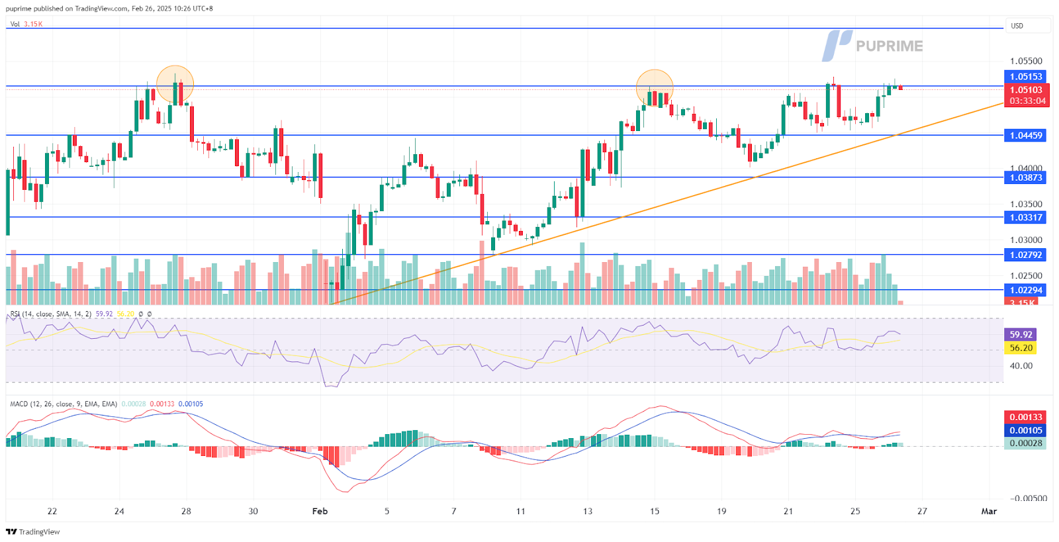This screenshot has height=542, width=1059.
Task: Click the 1.04459 support level label
Action: (x=1025, y=136)
